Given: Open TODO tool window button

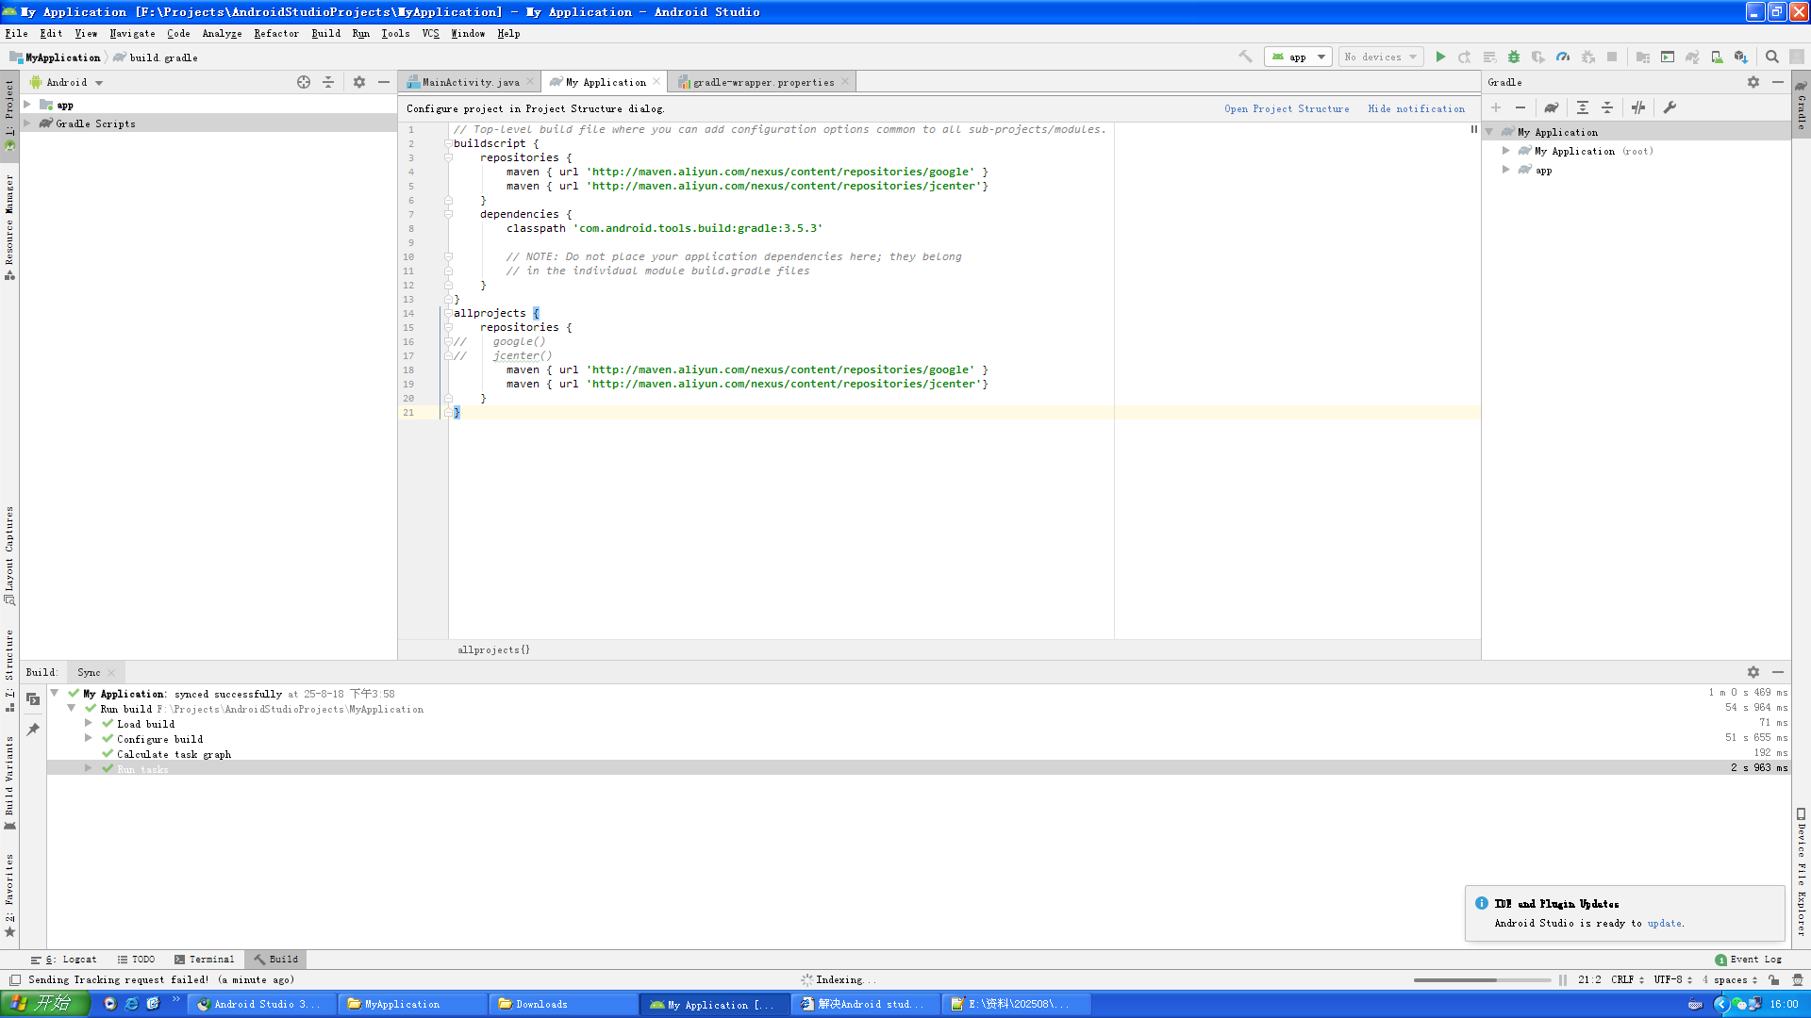Looking at the screenshot, I should coord(136,959).
